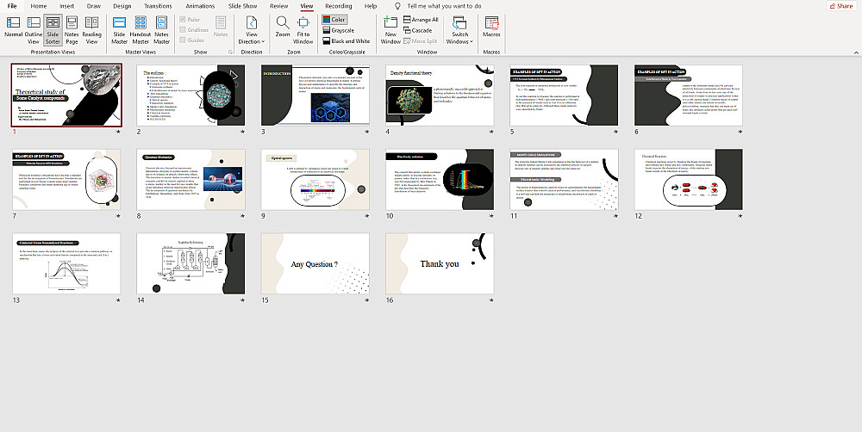Viewport: 862px width, 432px height.
Task: Select slide 1 title thumbnail
Action: (x=66, y=95)
